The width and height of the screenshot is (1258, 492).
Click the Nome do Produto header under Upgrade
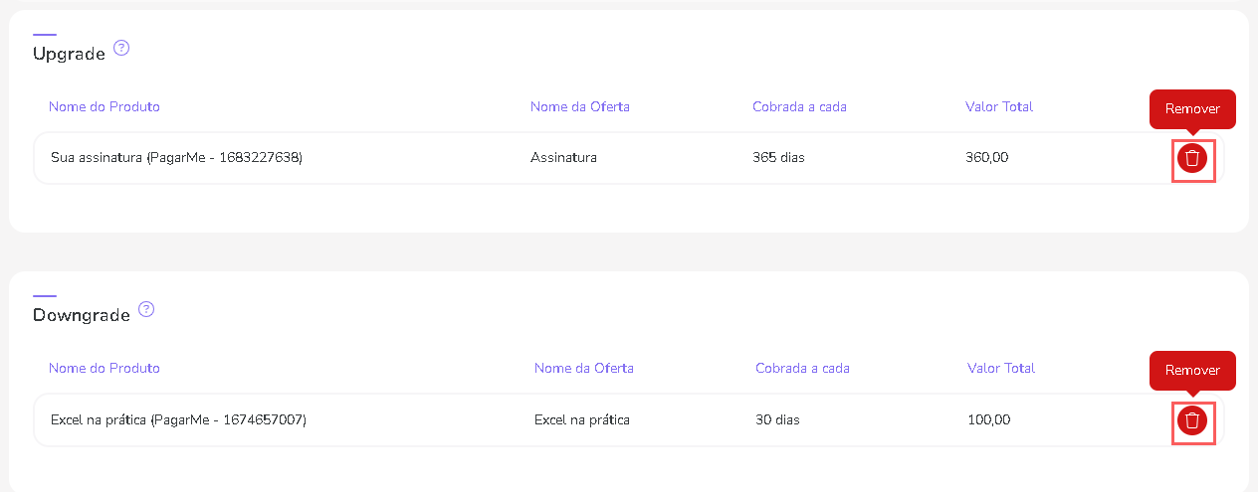tap(105, 106)
